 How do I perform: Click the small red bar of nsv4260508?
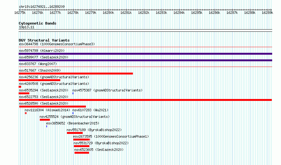(20, 87)
